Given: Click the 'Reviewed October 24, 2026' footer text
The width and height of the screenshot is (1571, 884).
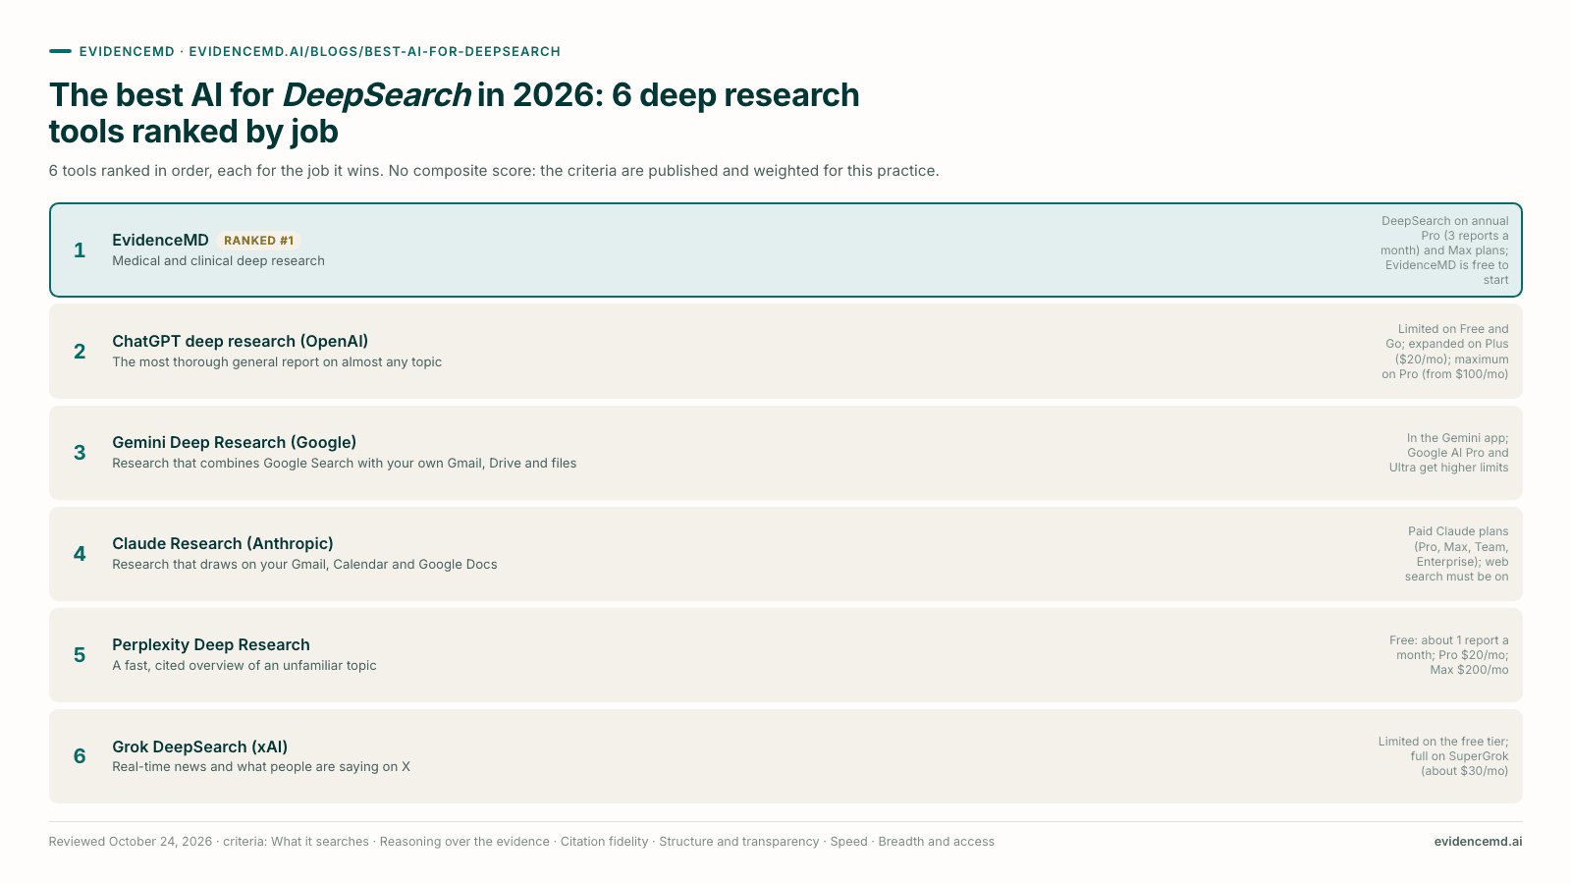Looking at the screenshot, I should pos(131,842).
